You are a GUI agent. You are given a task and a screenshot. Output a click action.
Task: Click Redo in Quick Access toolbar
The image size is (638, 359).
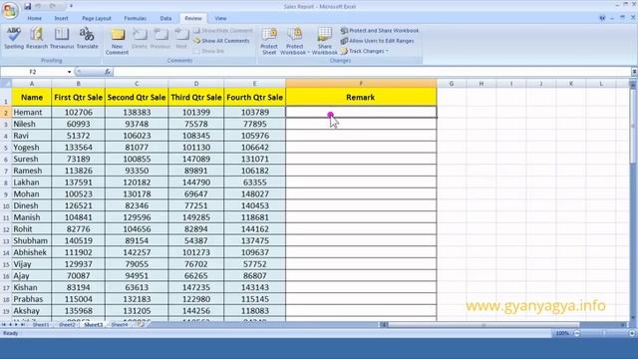pyautogui.click(x=53, y=6)
